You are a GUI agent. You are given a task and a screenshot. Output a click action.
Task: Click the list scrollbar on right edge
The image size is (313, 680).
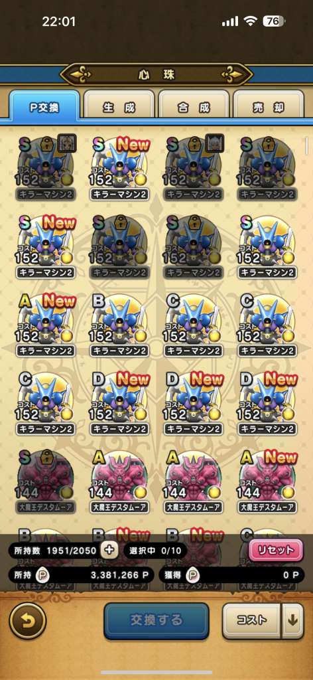pyautogui.click(x=307, y=145)
